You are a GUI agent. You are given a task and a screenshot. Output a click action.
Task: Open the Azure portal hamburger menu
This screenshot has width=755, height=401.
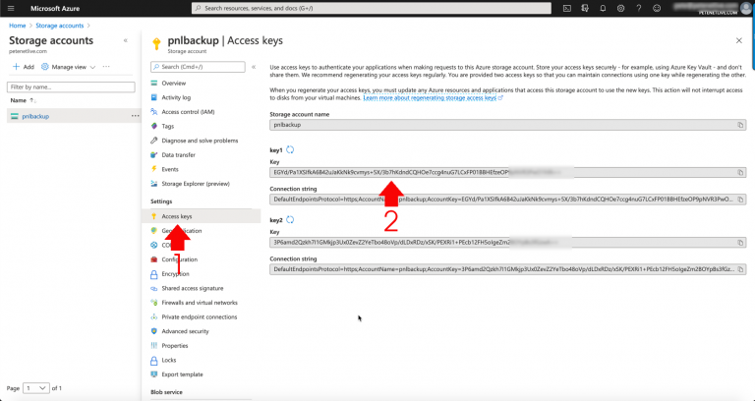[x=11, y=8]
